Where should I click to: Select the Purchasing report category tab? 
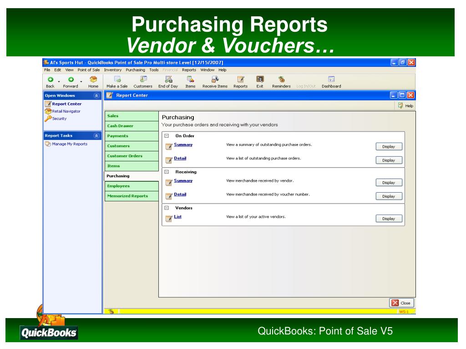coord(132,176)
